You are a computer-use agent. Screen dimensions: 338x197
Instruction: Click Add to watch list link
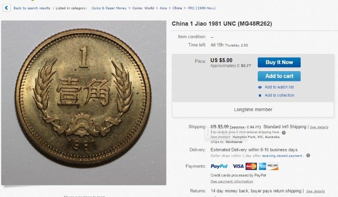pos(279,87)
